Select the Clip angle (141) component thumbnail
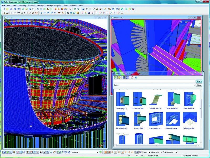 point(123,99)
